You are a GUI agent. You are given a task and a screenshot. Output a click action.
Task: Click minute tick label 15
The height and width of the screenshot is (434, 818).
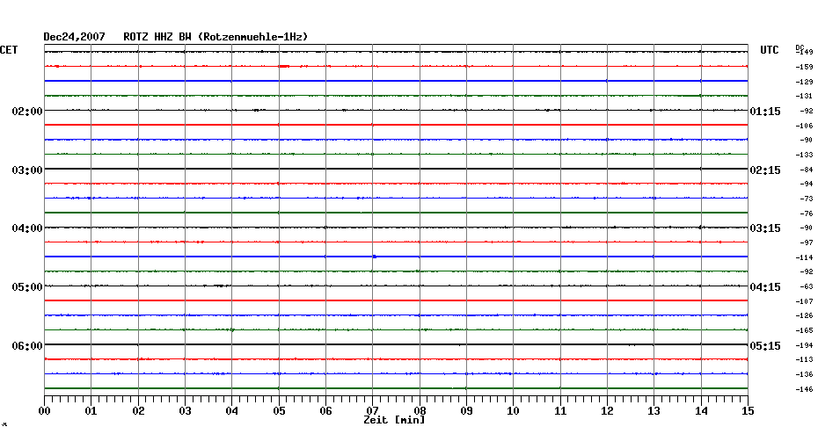[748, 411]
